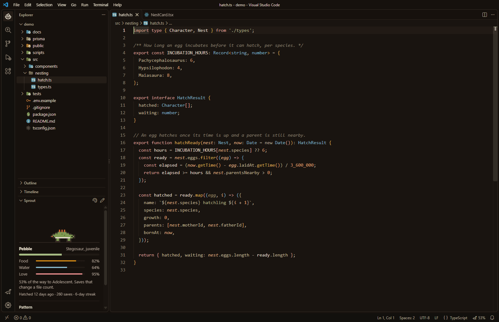Click the remote window status bar icon
Viewport: 499px width, 322px height.
[7, 318]
